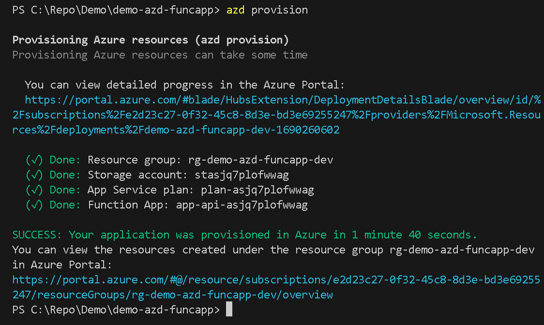This screenshot has height=325, width=544.
Task: Click the checkmark beside Resource group line
Action: pos(34,160)
